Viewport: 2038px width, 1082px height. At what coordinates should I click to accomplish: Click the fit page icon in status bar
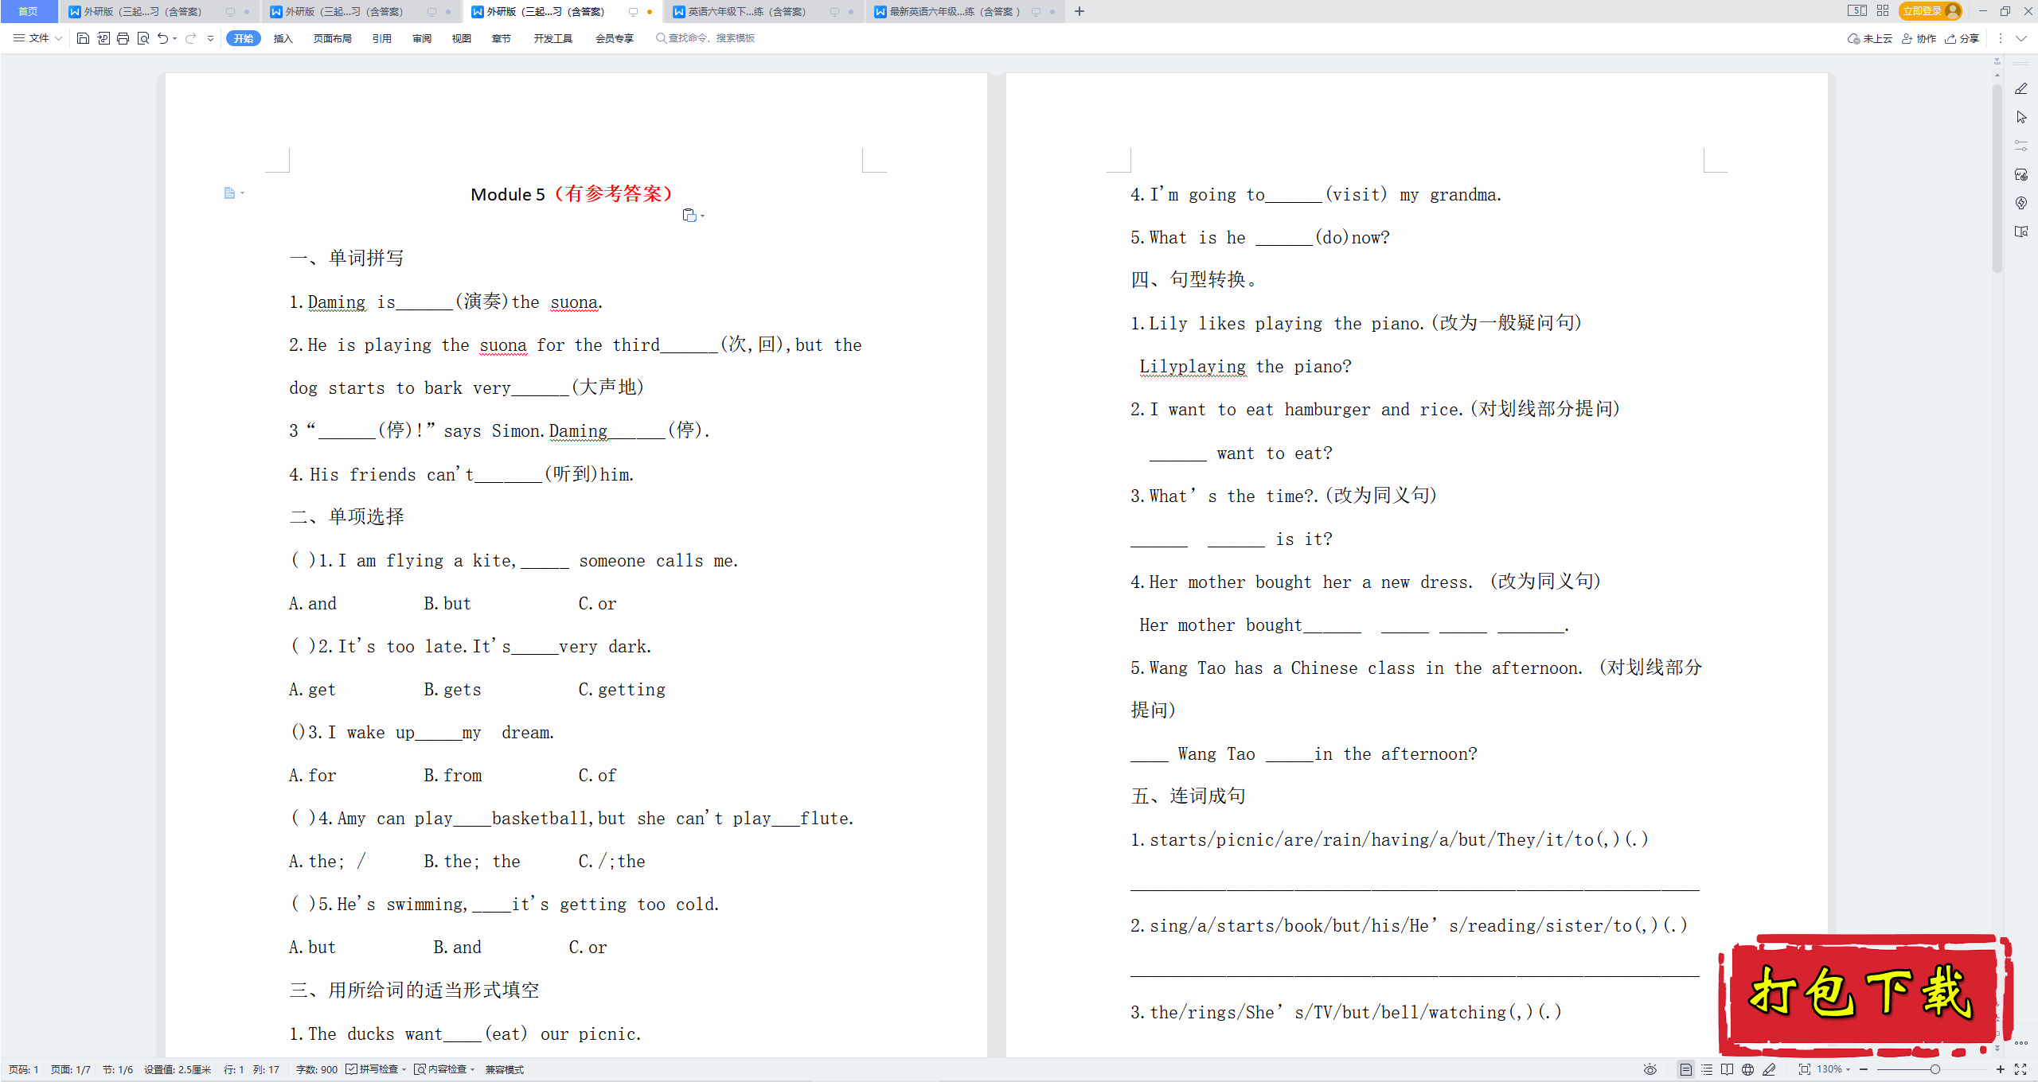(x=1804, y=1069)
